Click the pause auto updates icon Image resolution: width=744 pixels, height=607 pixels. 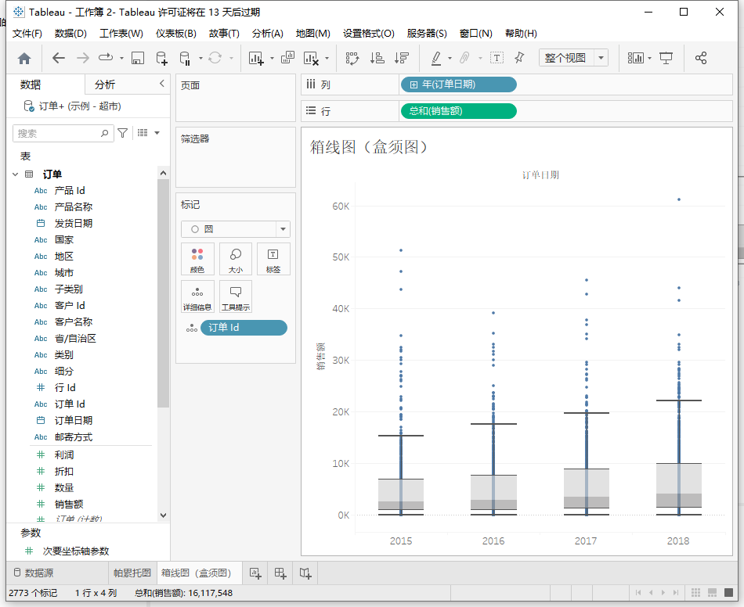[x=185, y=59]
